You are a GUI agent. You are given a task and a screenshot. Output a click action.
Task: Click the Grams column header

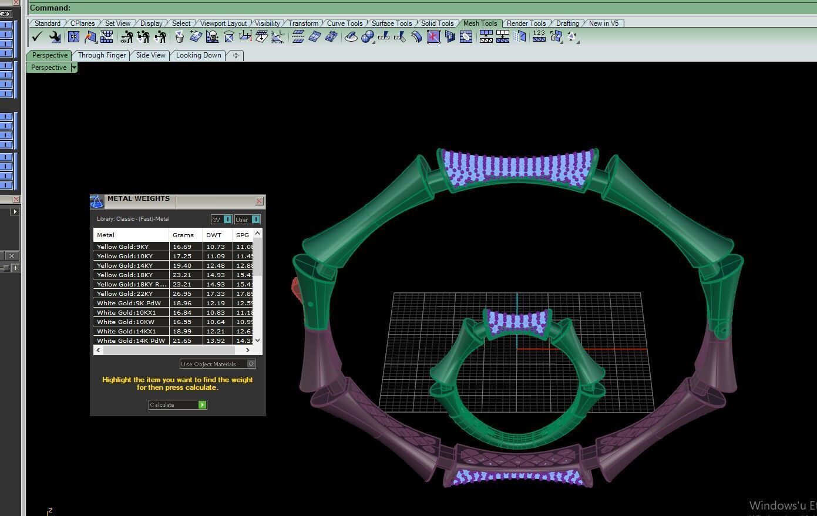[186, 235]
